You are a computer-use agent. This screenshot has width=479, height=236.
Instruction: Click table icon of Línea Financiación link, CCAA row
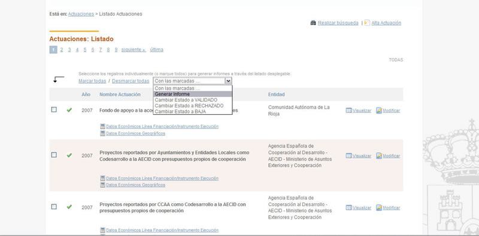[102, 230]
